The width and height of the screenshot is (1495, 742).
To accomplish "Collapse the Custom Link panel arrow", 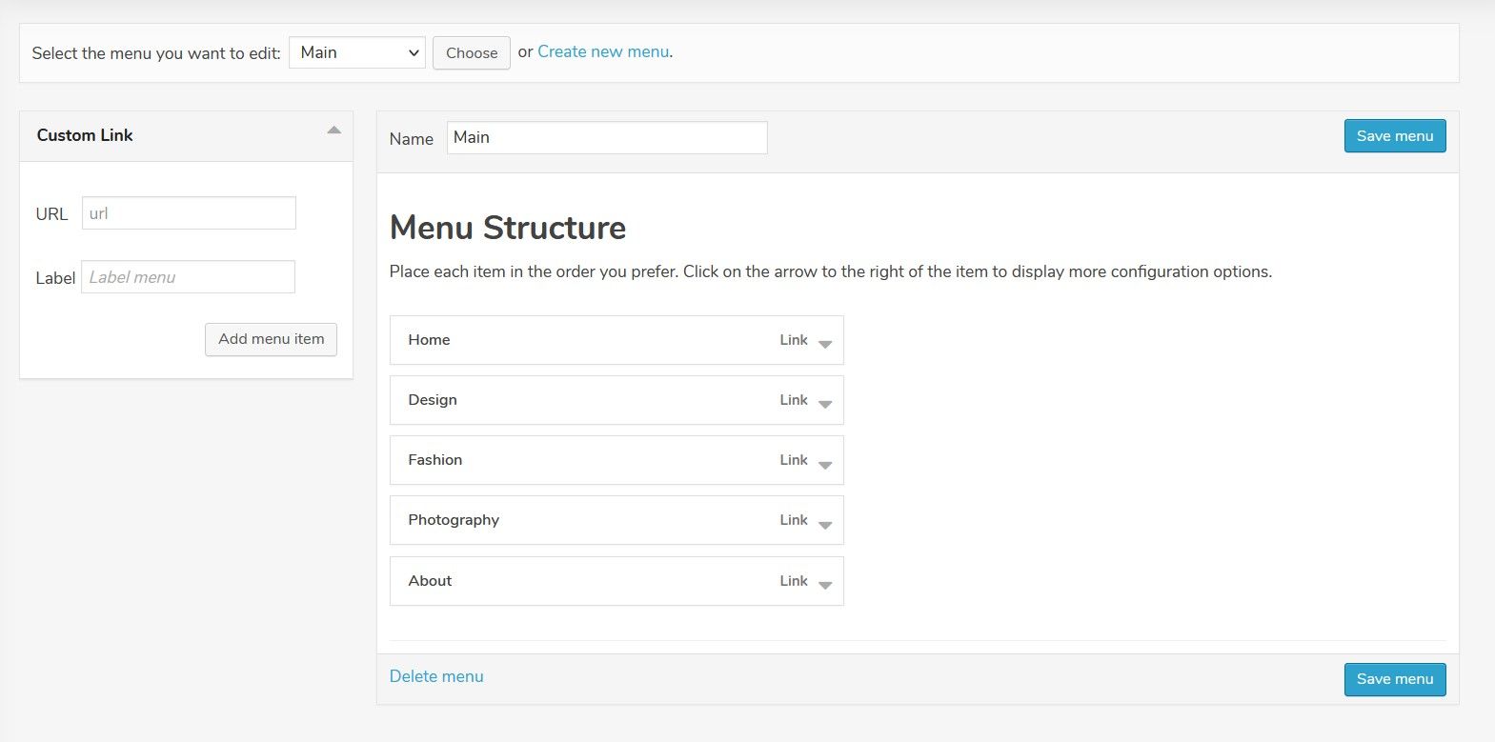I will pyautogui.click(x=333, y=130).
